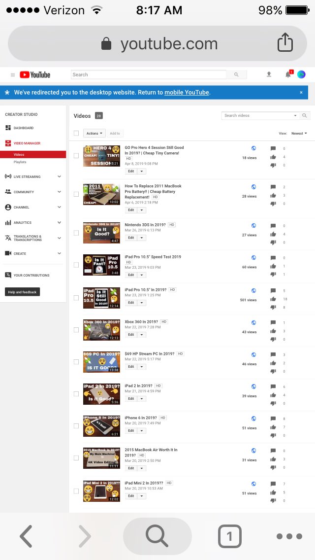Check the 2011 MacBook Pro Battery video checkbox

coord(76,194)
